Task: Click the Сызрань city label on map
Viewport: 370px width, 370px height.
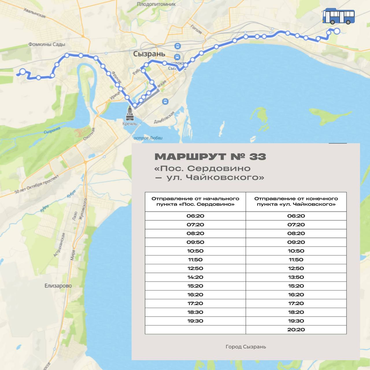Action: 149,54
